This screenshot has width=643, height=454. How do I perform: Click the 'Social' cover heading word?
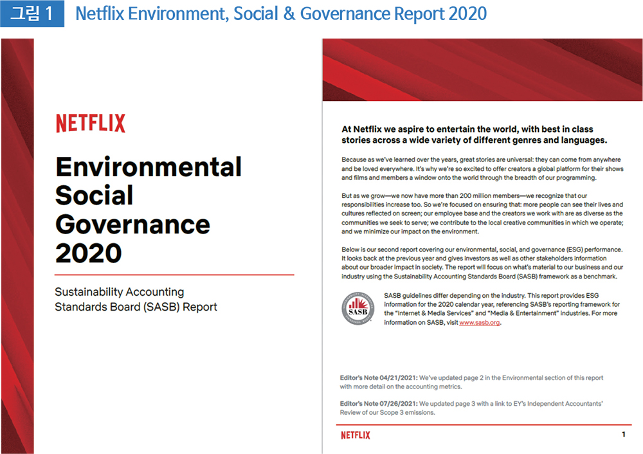tap(95, 195)
